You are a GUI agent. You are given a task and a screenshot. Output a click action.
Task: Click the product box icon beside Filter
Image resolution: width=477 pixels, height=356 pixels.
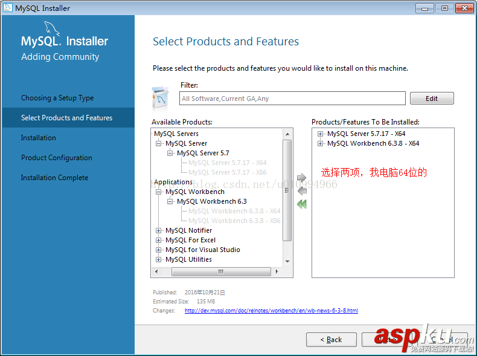160,98
